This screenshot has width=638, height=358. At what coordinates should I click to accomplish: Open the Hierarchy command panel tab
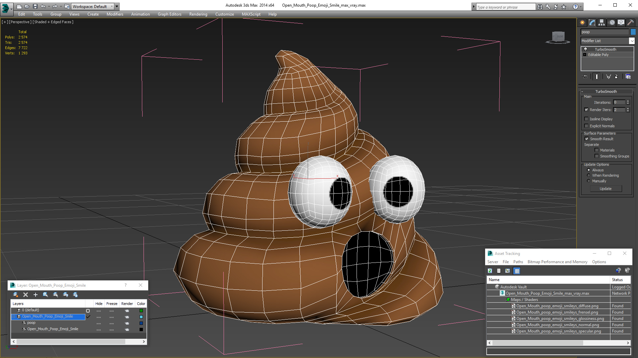[x=601, y=23]
